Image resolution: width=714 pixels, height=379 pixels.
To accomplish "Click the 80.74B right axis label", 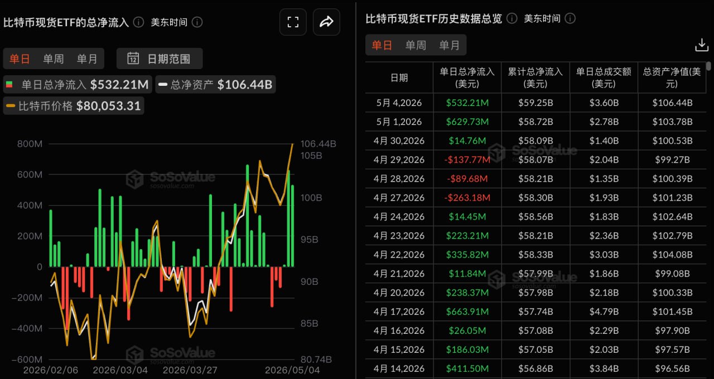I will point(316,359).
